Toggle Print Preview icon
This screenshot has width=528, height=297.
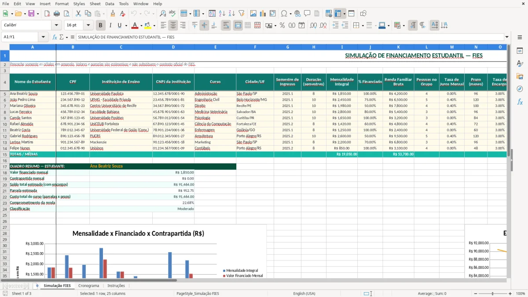click(x=66, y=14)
